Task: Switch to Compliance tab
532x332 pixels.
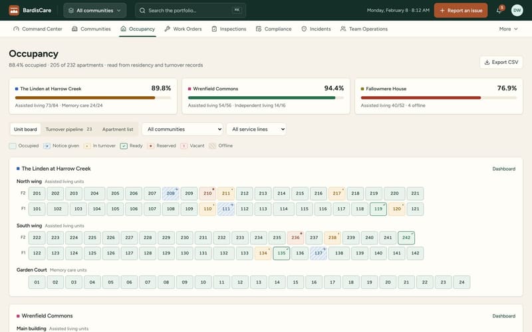Action: pyautogui.click(x=273, y=29)
